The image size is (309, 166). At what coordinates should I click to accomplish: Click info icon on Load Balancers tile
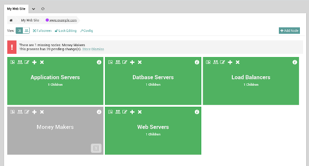[295, 62]
